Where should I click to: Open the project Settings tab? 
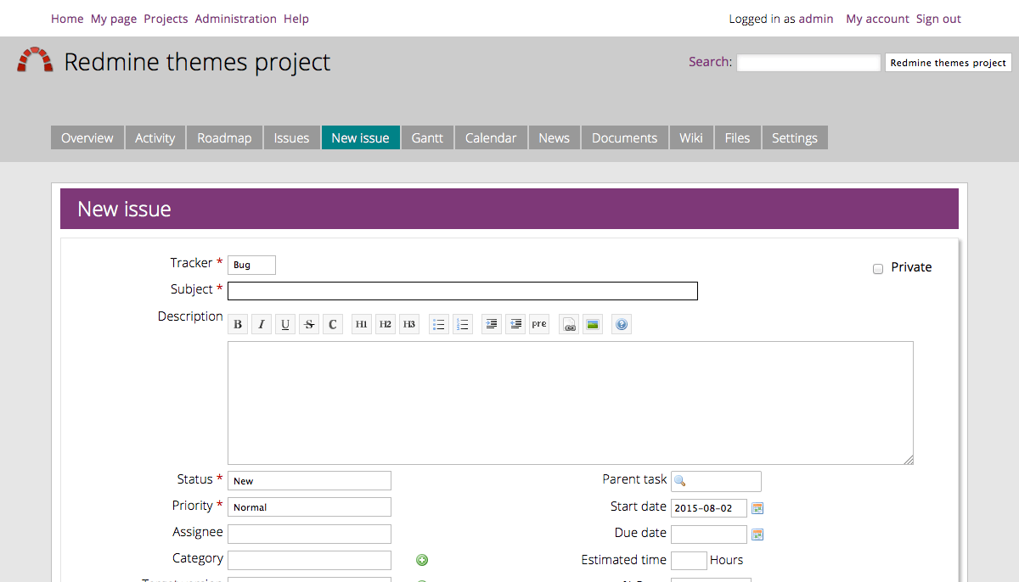(x=795, y=137)
